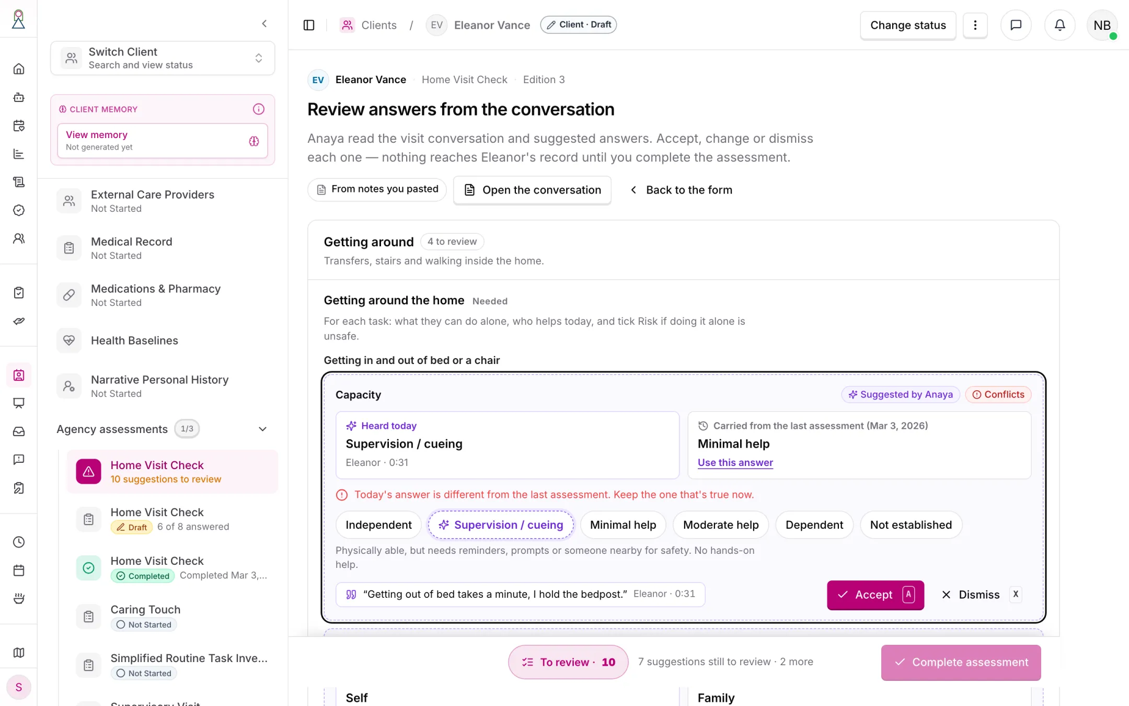Click the S avatar at rail bottom
The width and height of the screenshot is (1129, 706).
(19, 687)
